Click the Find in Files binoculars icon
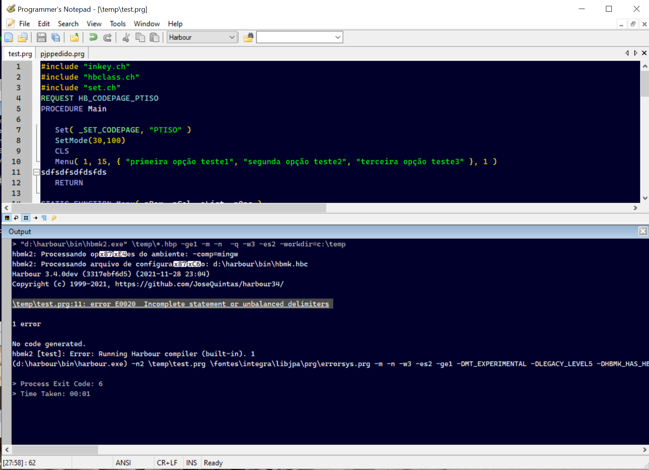This screenshot has height=470, width=649. (248, 38)
